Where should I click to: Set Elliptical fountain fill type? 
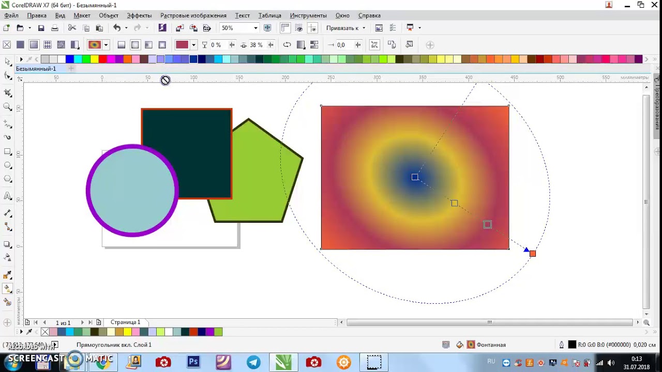point(135,45)
